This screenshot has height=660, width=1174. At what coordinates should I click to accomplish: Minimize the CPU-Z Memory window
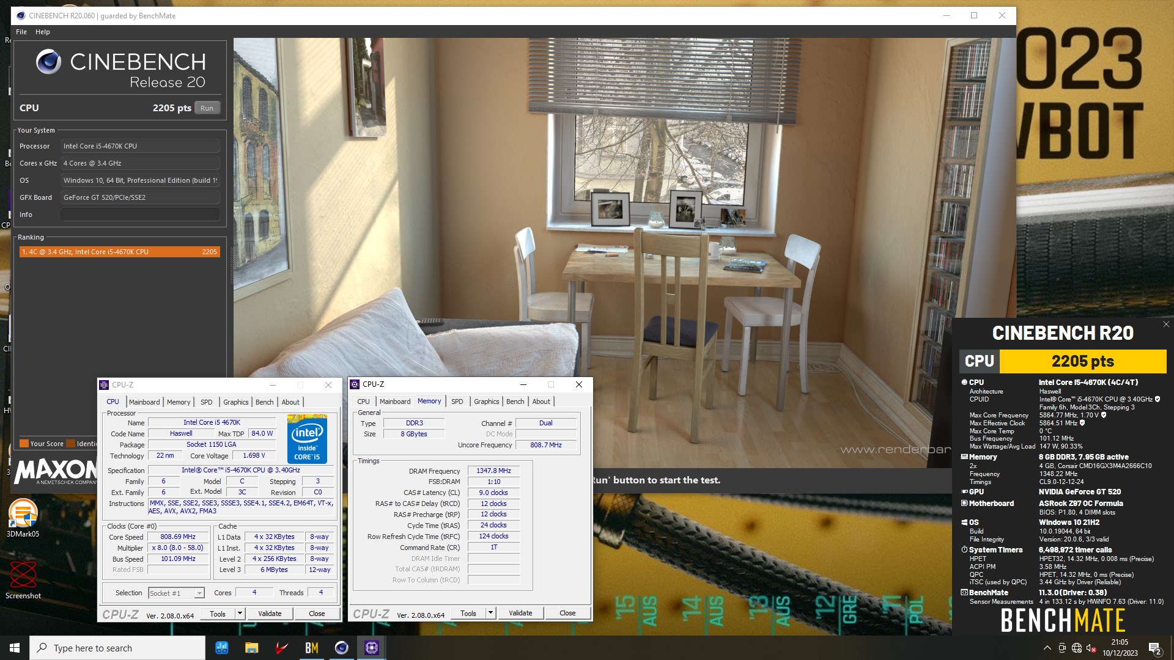pos(523,384)
